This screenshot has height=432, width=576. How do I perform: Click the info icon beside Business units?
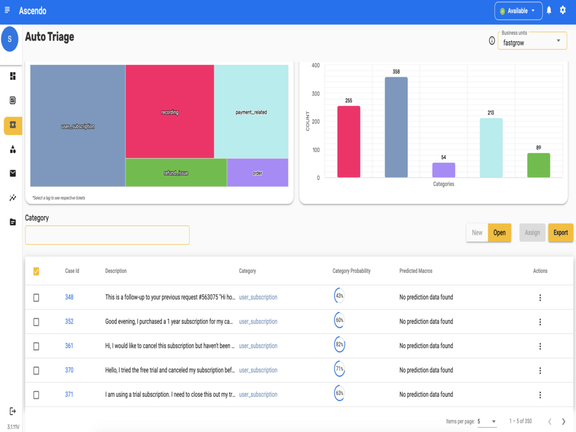click(492, 41)
